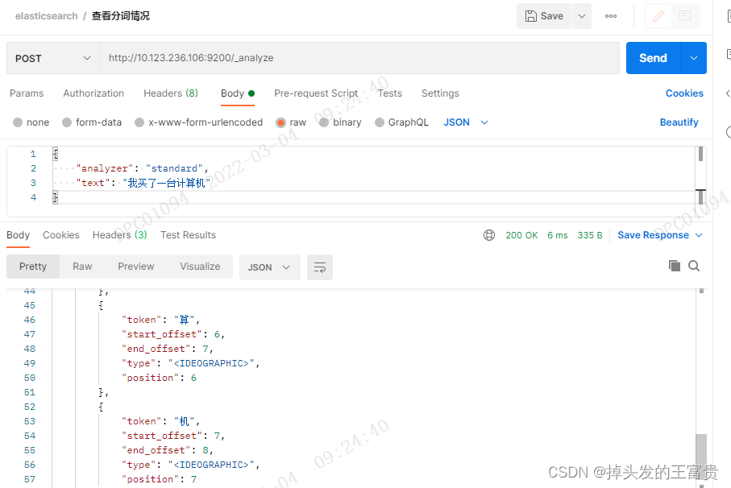
Task: Open the request Settings tab
Action: (440, 93)
